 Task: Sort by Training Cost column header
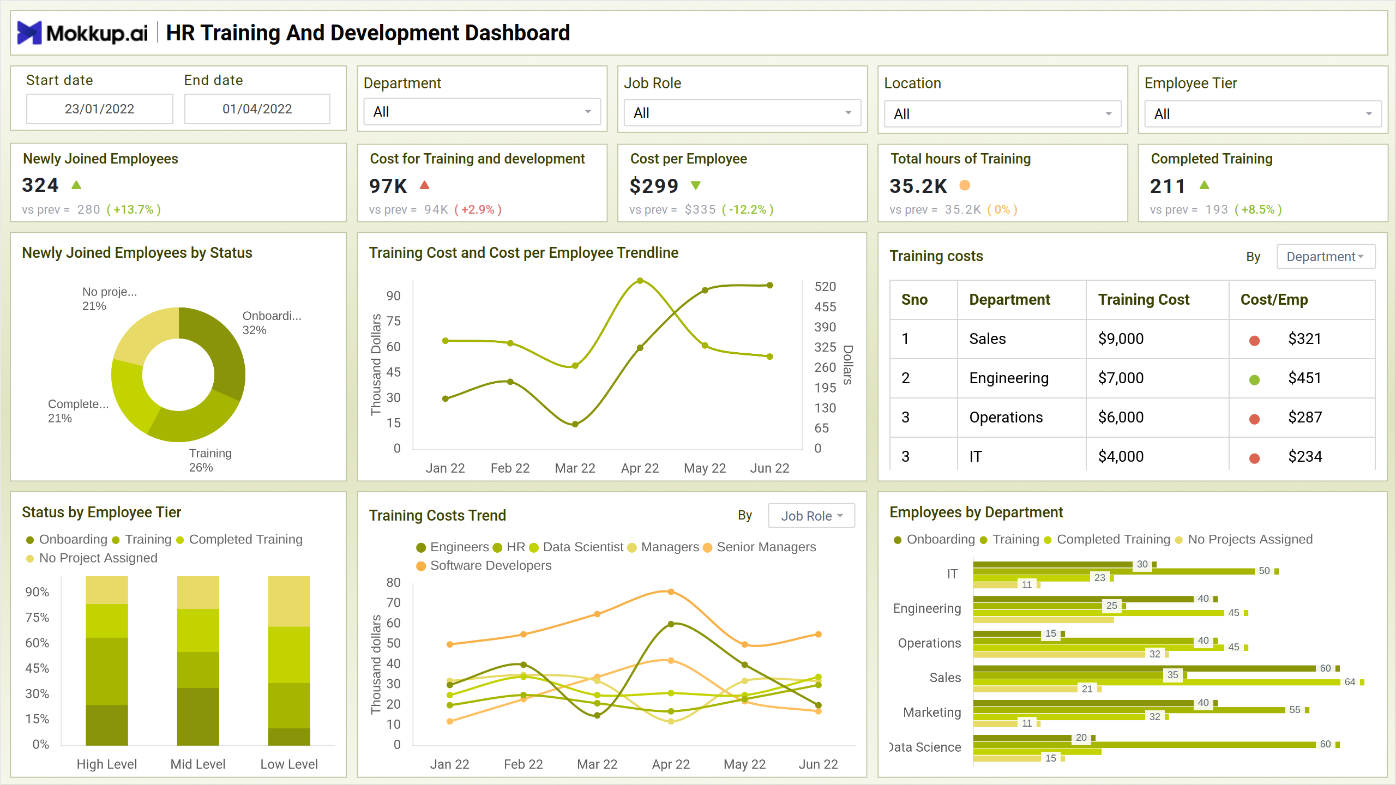tap(1144, 300)
